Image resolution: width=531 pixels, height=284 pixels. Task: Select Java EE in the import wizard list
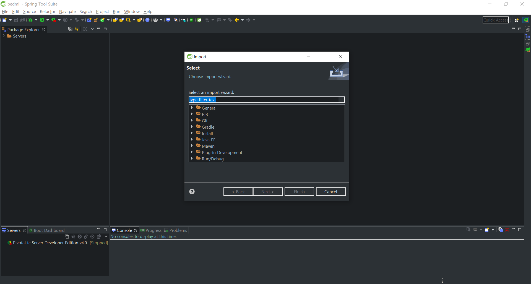click(209, 140)
